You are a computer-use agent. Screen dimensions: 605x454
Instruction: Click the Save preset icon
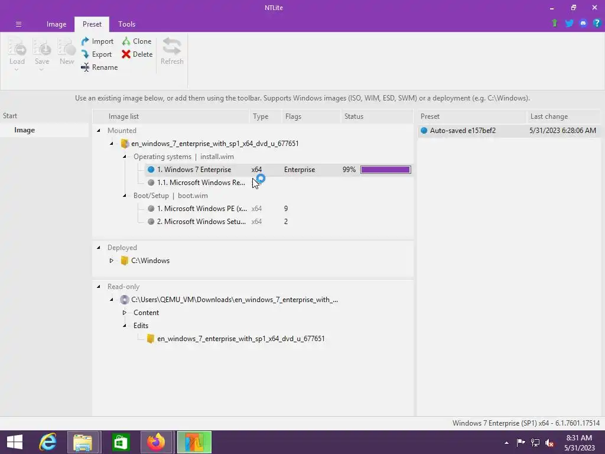(x=42, y=47)
